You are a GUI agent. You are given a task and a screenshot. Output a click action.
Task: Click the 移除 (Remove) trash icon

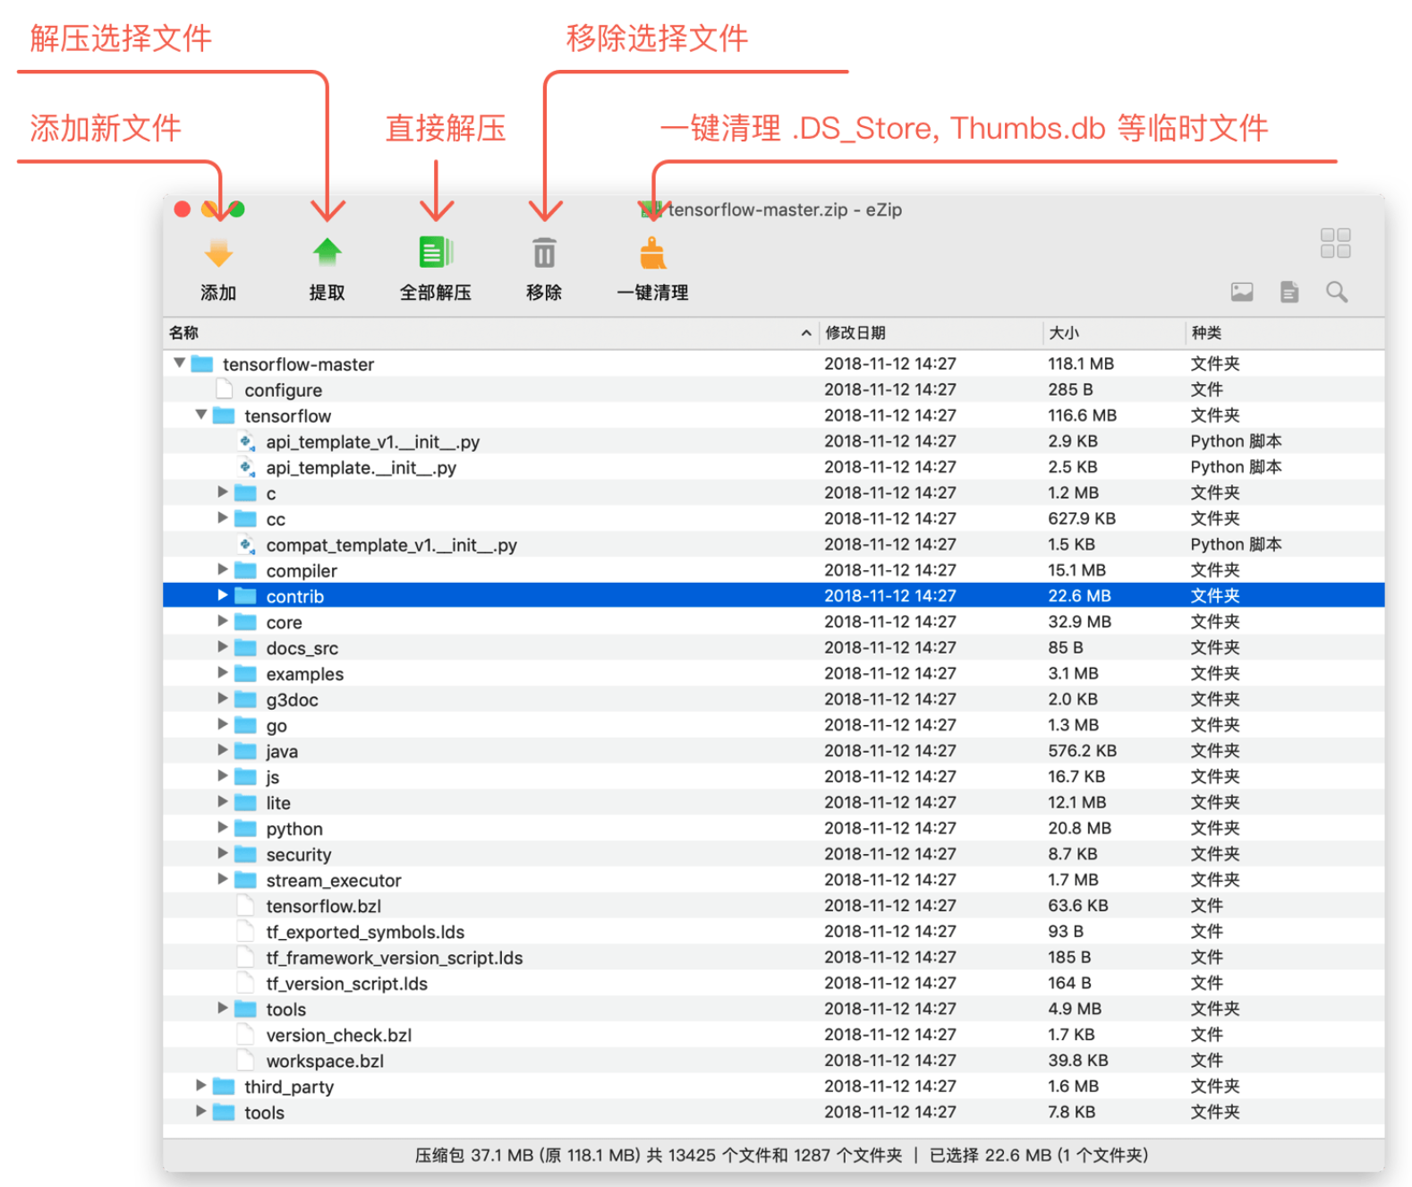coord(544,252)
